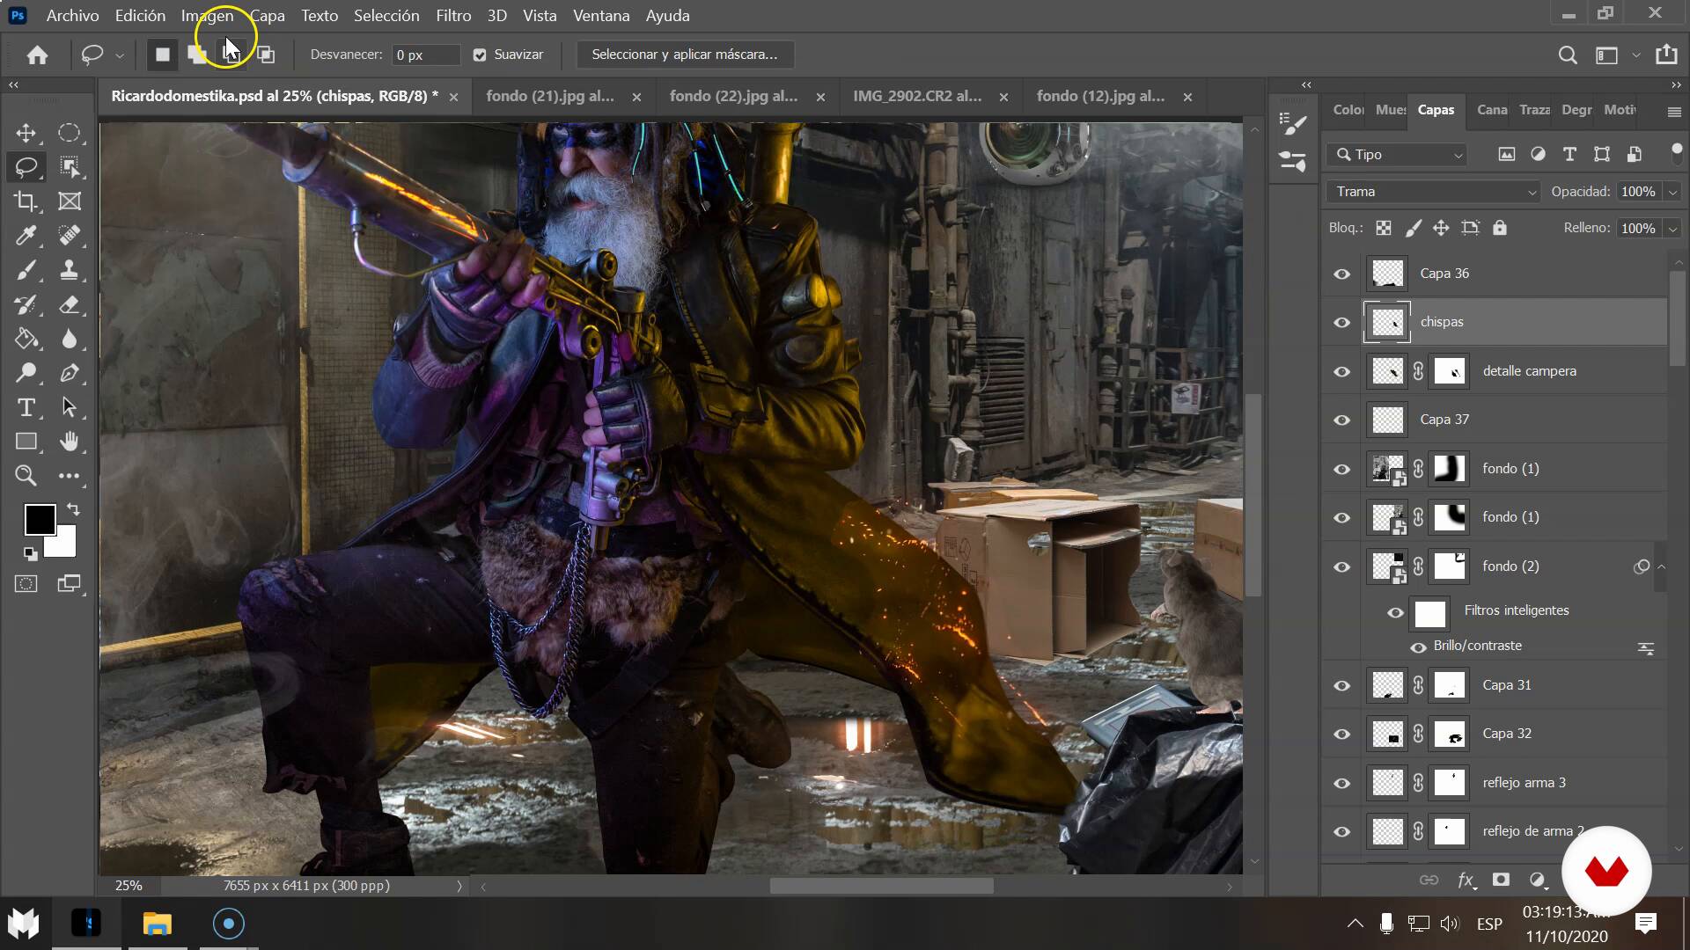Image resolution: width=1690 pixels, height=950 pixels.
Task: Select the Lasso tool in toolbar
Action: [x=26, y=166]
